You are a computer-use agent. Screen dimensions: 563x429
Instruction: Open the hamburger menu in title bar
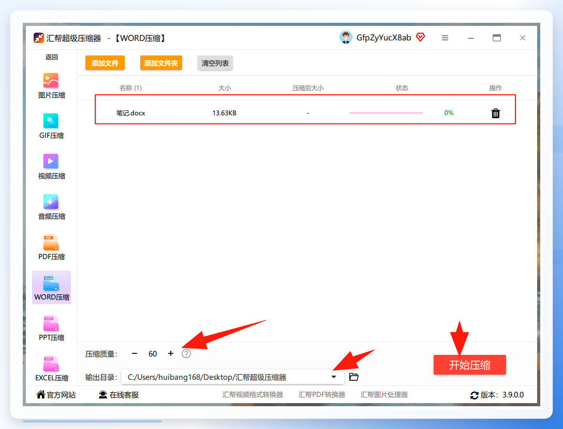pos(445,38)
